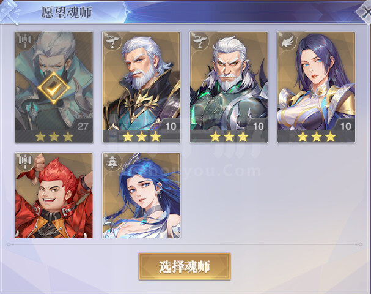Click the level 10 badge on the green-armored elder
371x294 pixels.
click(258, 126)
